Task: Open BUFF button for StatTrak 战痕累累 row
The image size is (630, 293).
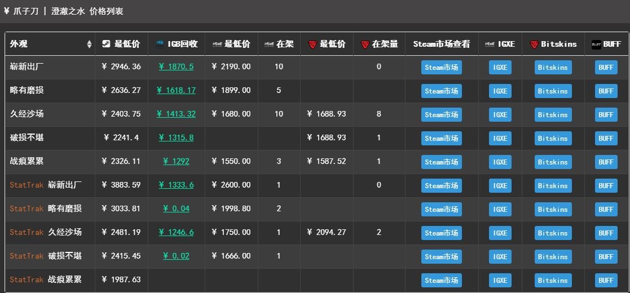Action: 606,281
